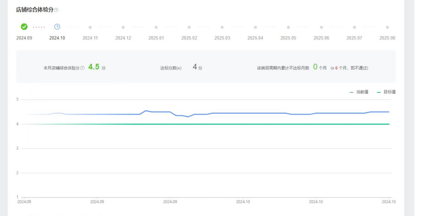The image size is (433, 216).
Task: Toggle the 目标值 legend series
Action: (386, 92)
